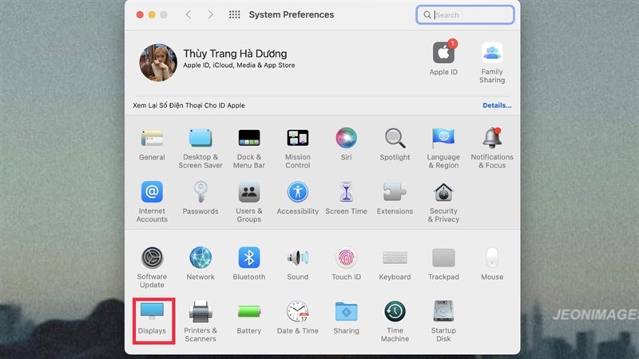
Task: Open Mission Control preferences
Action: (297, 148)
